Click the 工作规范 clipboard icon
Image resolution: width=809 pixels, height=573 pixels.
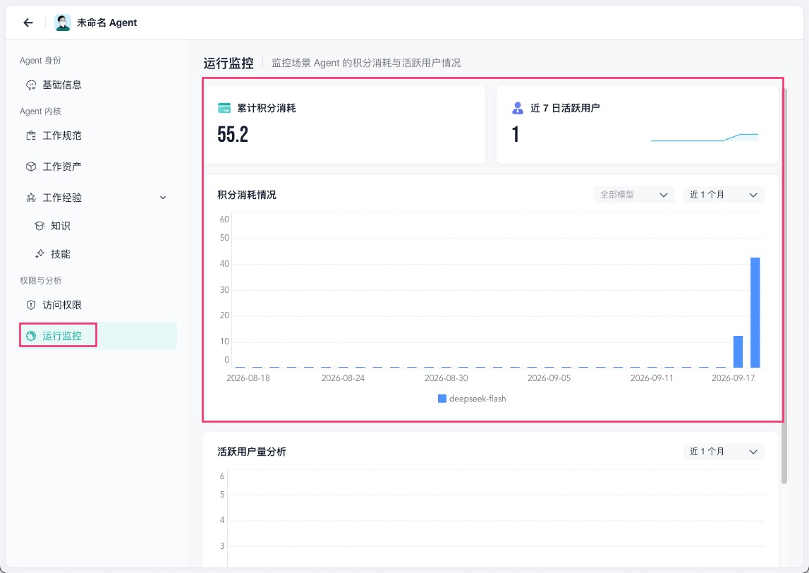coord(31,135)
